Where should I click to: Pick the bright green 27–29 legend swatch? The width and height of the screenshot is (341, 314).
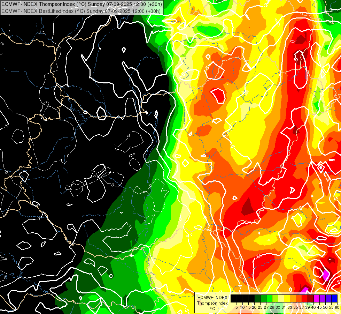point(269,298)
